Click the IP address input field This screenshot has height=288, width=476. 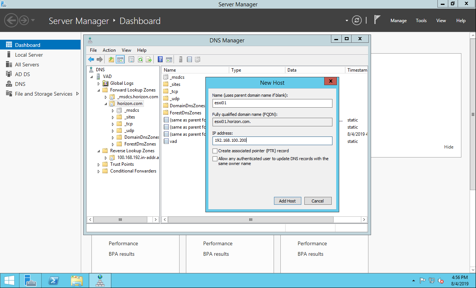(x=272, y=141)
